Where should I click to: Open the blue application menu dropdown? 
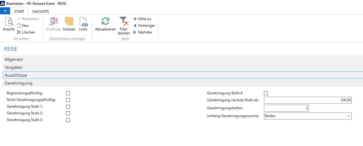(5, 11)
